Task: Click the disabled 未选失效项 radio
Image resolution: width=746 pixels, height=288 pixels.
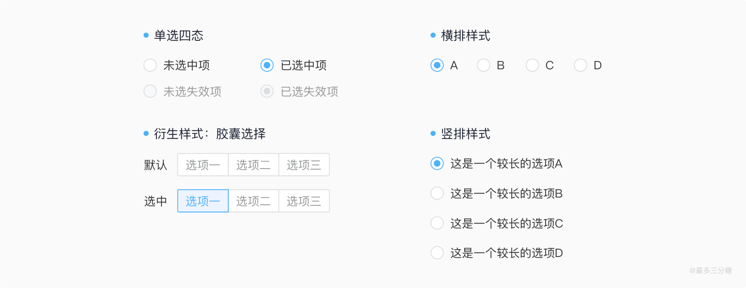Action: (x=150, y=92)
